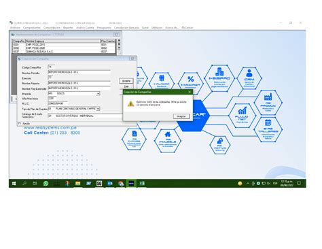Viewport: 322px width, 249px height.
Task: Click the R.U.C. number field
Action: (58, 103)
